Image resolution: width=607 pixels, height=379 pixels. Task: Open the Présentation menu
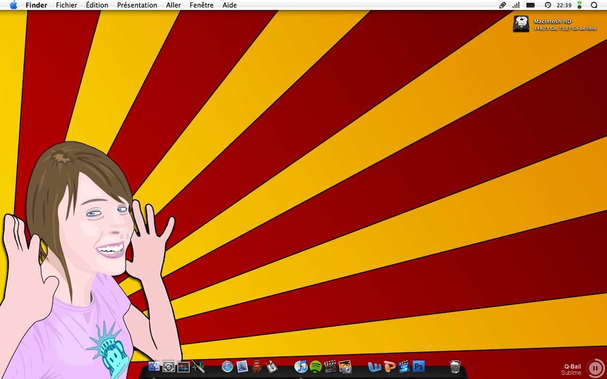pos(137,5)
